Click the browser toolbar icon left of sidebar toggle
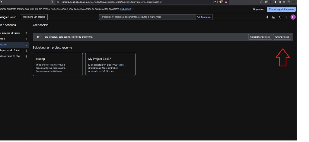 pyautogui.click(x=266, y=2)
